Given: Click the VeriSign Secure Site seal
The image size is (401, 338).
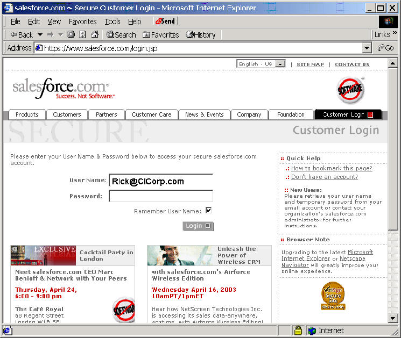Looking at the screenshot, I should (x=333, y=296).
